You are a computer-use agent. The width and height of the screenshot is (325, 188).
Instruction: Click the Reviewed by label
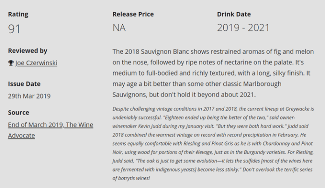pos(28,51)
